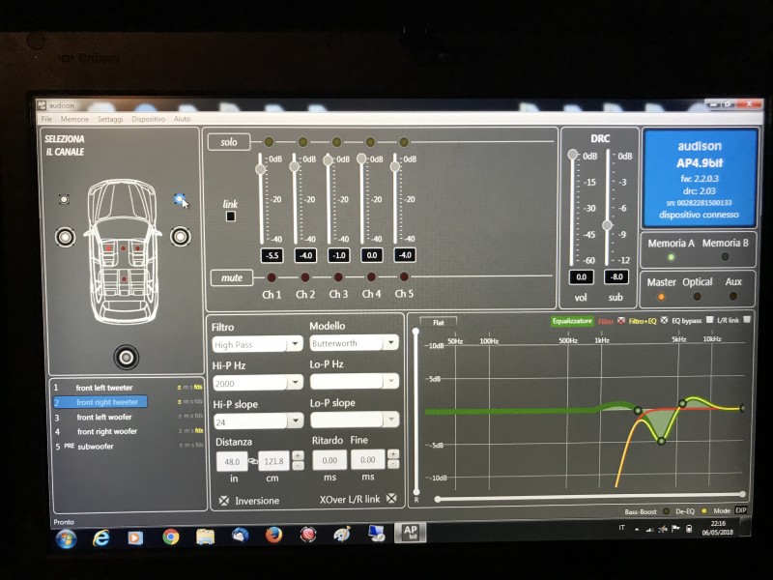The image size is (773, 580).
Task: Click the chain link icon between distance fields
Action: [252, 461]
